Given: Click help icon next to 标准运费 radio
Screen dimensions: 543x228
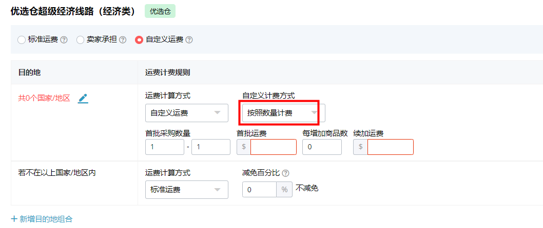Looking at the screenshot, I should [64, 40].
